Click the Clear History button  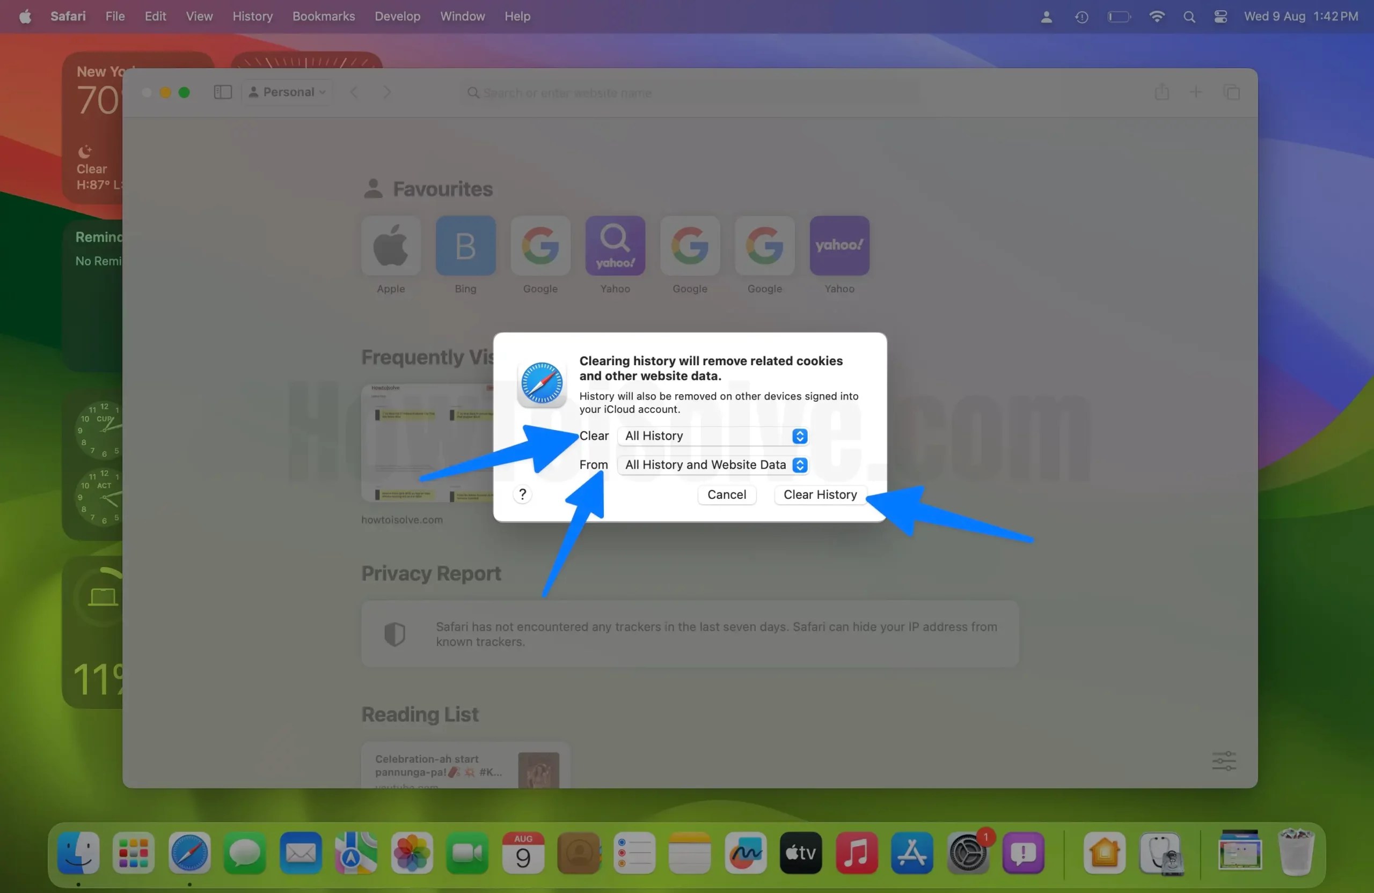click(x=819, y=495)
